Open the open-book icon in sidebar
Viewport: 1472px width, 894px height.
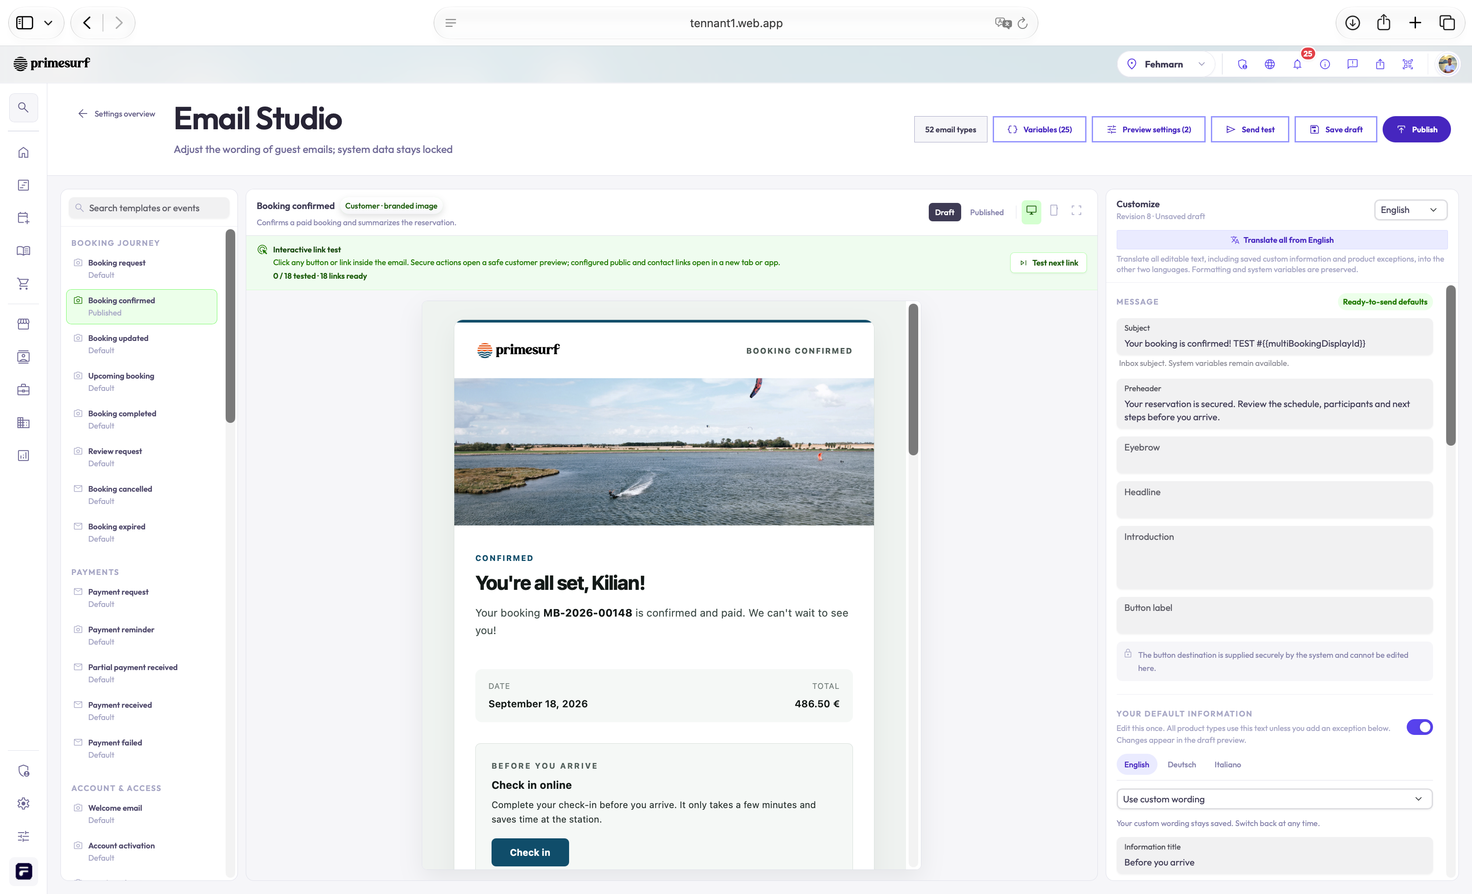point(23,251)
